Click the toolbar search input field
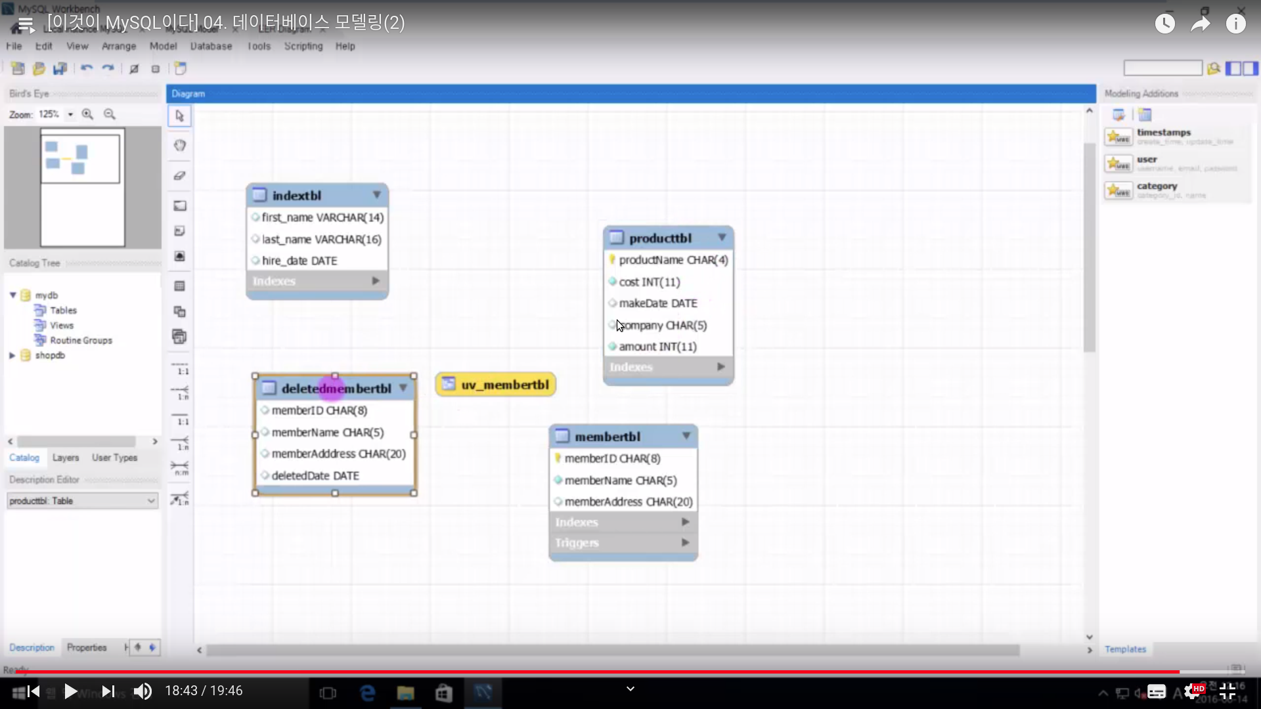 click(1162, 68)
